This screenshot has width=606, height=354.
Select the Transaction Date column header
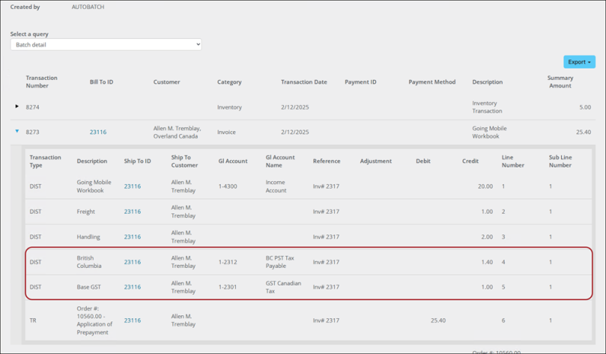[304, 82]
